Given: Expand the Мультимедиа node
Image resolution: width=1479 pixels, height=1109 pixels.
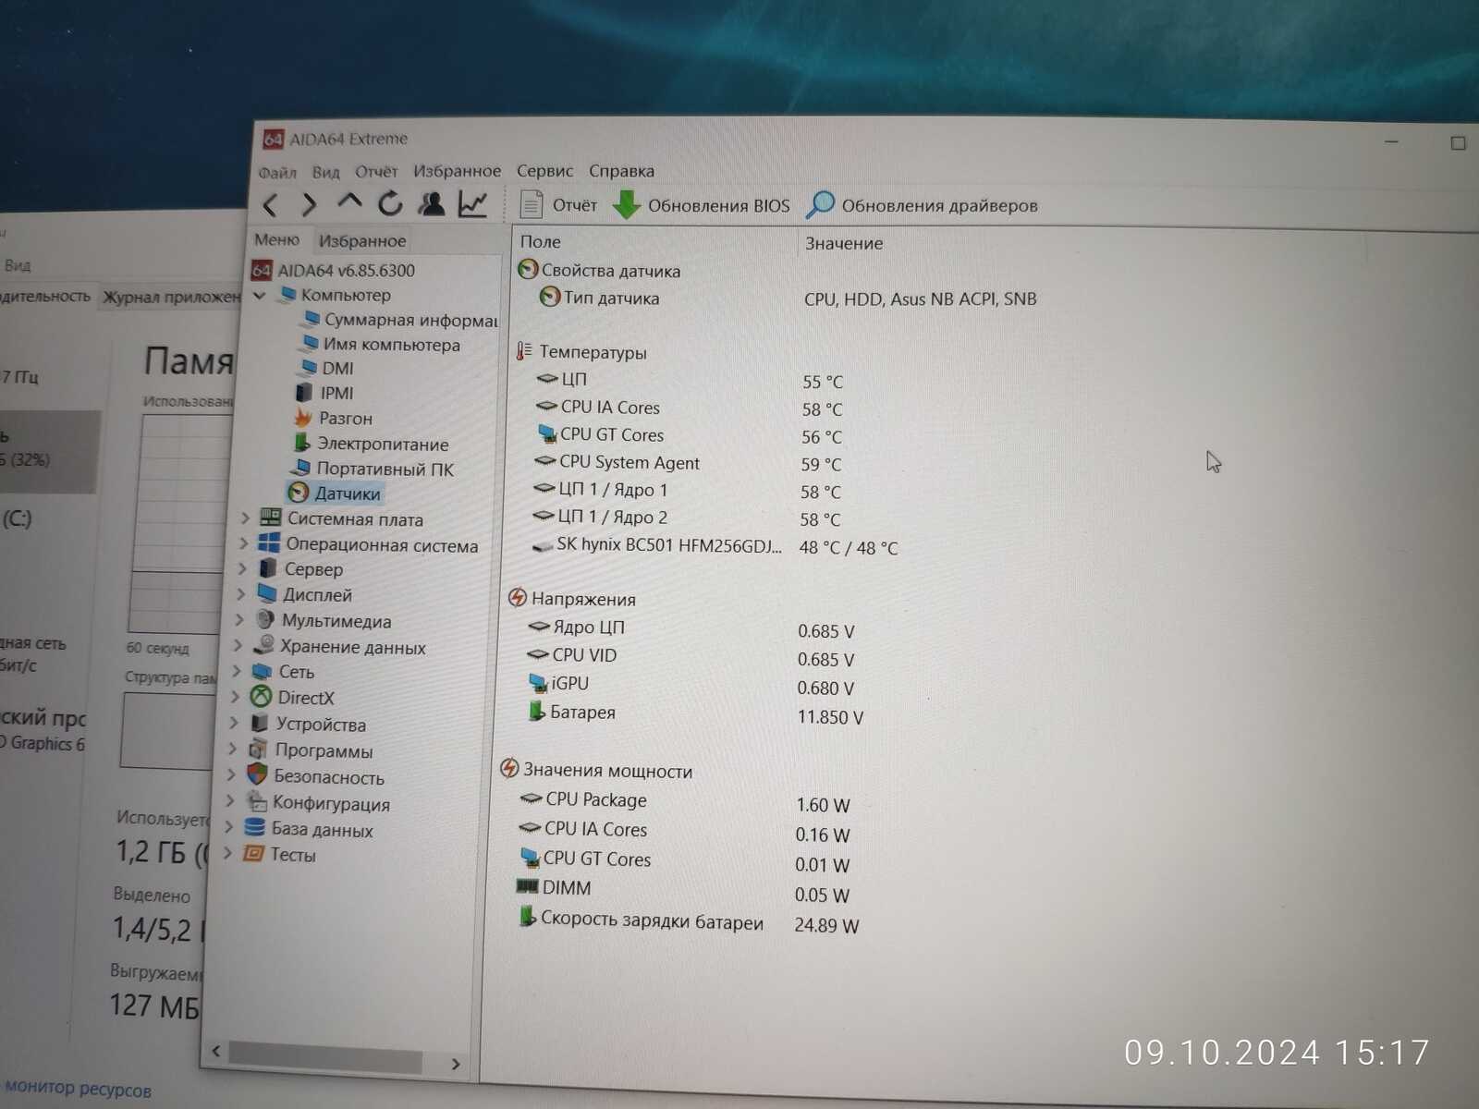Looking at the screenshot, I should pos(239,619).
